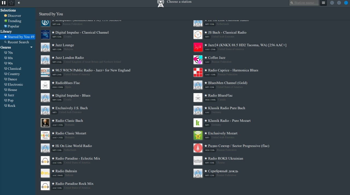This screenshot has width=350, height=195.
Task: Click Radio Caprice Harmonica Blues checkered logo
Action: (198, 72)
